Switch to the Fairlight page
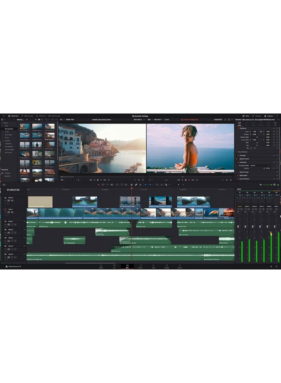 [x=166, y=266]
